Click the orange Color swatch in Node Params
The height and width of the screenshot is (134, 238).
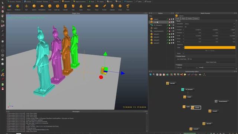tap(210, 48)
